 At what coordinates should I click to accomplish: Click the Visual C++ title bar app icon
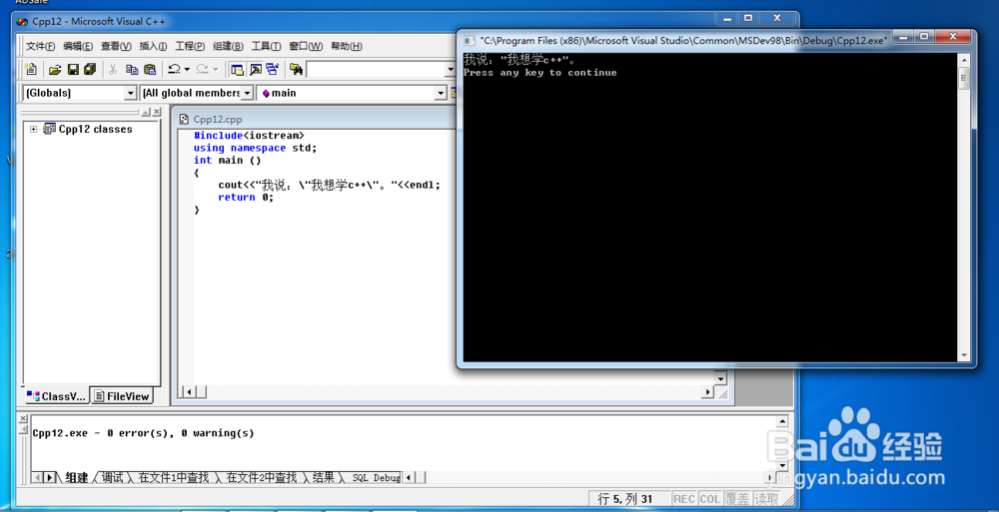(x=22, y=21)
